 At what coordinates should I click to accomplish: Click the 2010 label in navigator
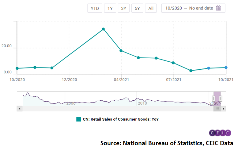[x=142, y=103]
